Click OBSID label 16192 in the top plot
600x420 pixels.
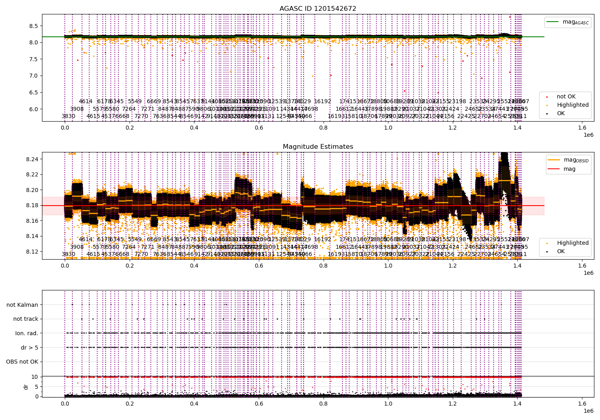click(x=322, y=102)
